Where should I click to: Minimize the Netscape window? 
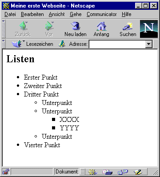pos(139,6)
